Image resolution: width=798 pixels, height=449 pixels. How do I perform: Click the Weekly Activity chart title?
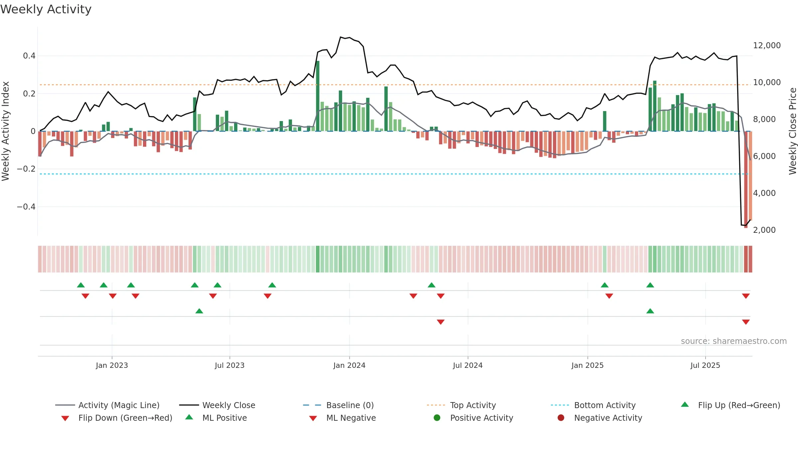[x=46, y=9]
